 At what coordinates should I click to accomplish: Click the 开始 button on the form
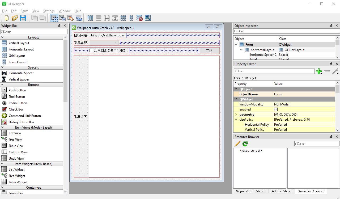[209, 51]
